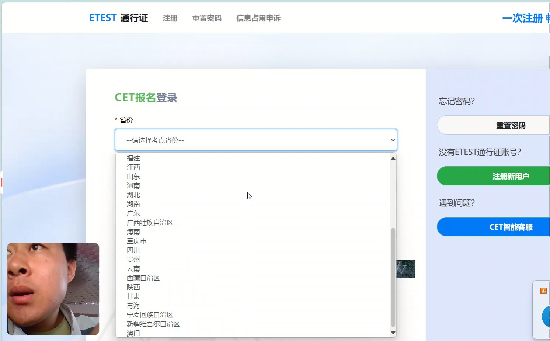Screen dimensions: 550x341
Task: Open 信息占用申诉 navigation item
Action: coord(258,18)
